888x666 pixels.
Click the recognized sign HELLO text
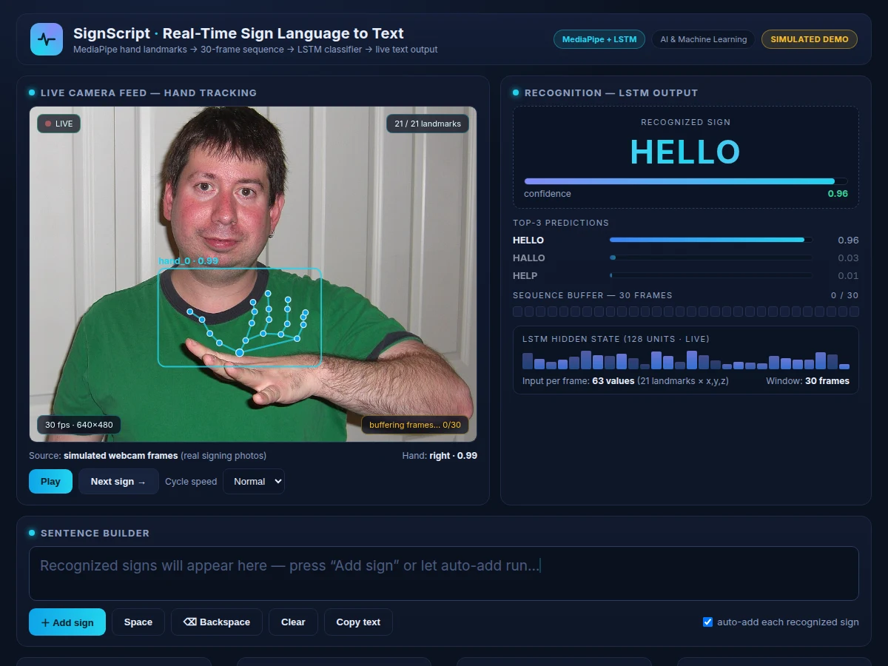(685, 152)
